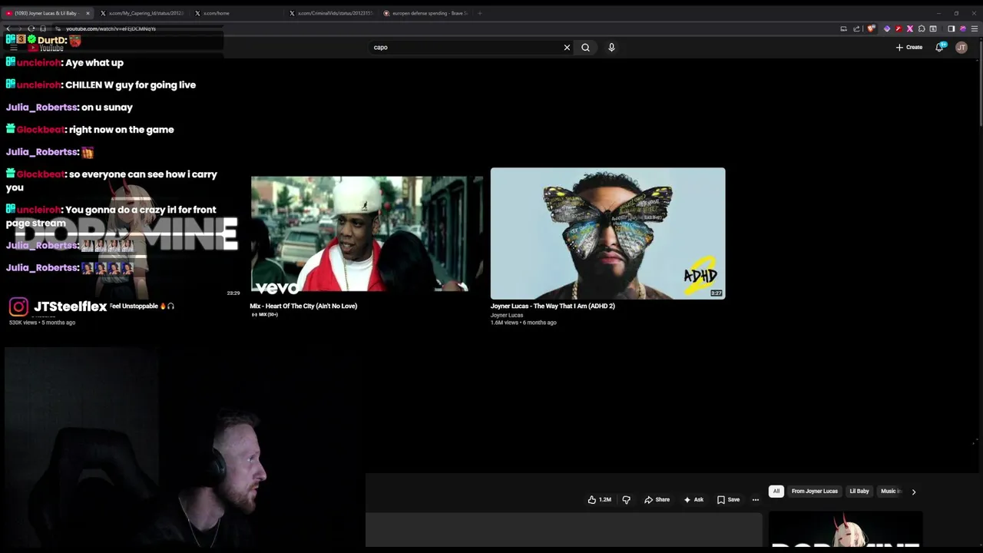Open the Create menu
The image size is (983, 553).
(x=909, y=48)
